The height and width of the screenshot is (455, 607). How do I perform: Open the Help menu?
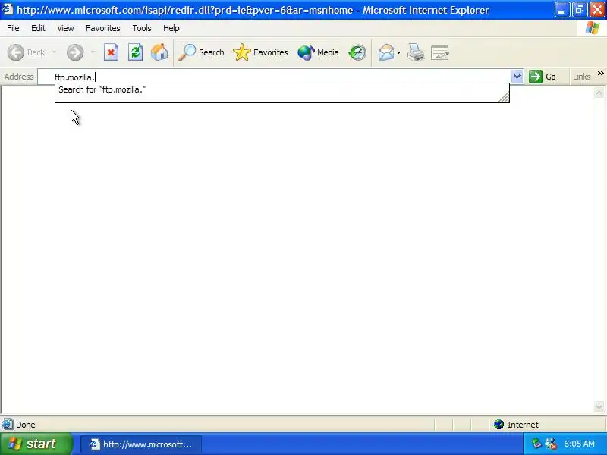[x=171, y=28]
